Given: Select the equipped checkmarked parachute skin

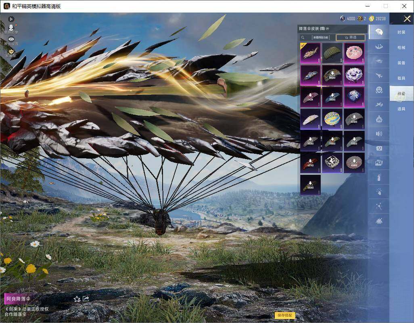Looking at the screenshot, I should point(310,53).
